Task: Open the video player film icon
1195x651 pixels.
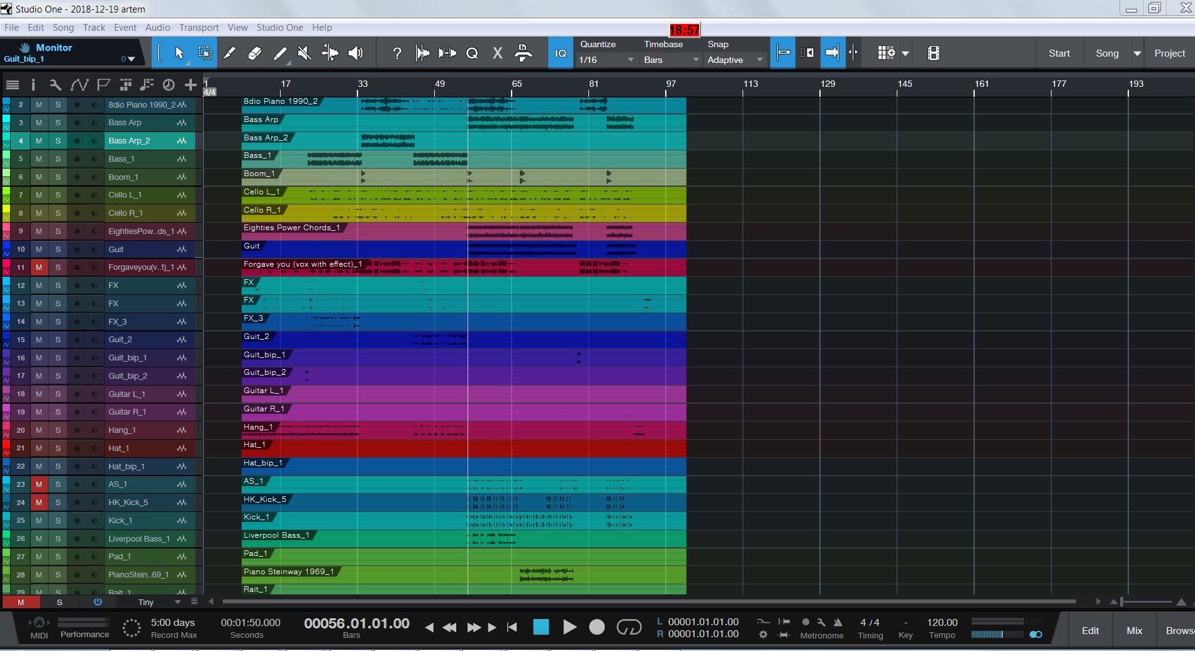Action: tap(934, 53)
